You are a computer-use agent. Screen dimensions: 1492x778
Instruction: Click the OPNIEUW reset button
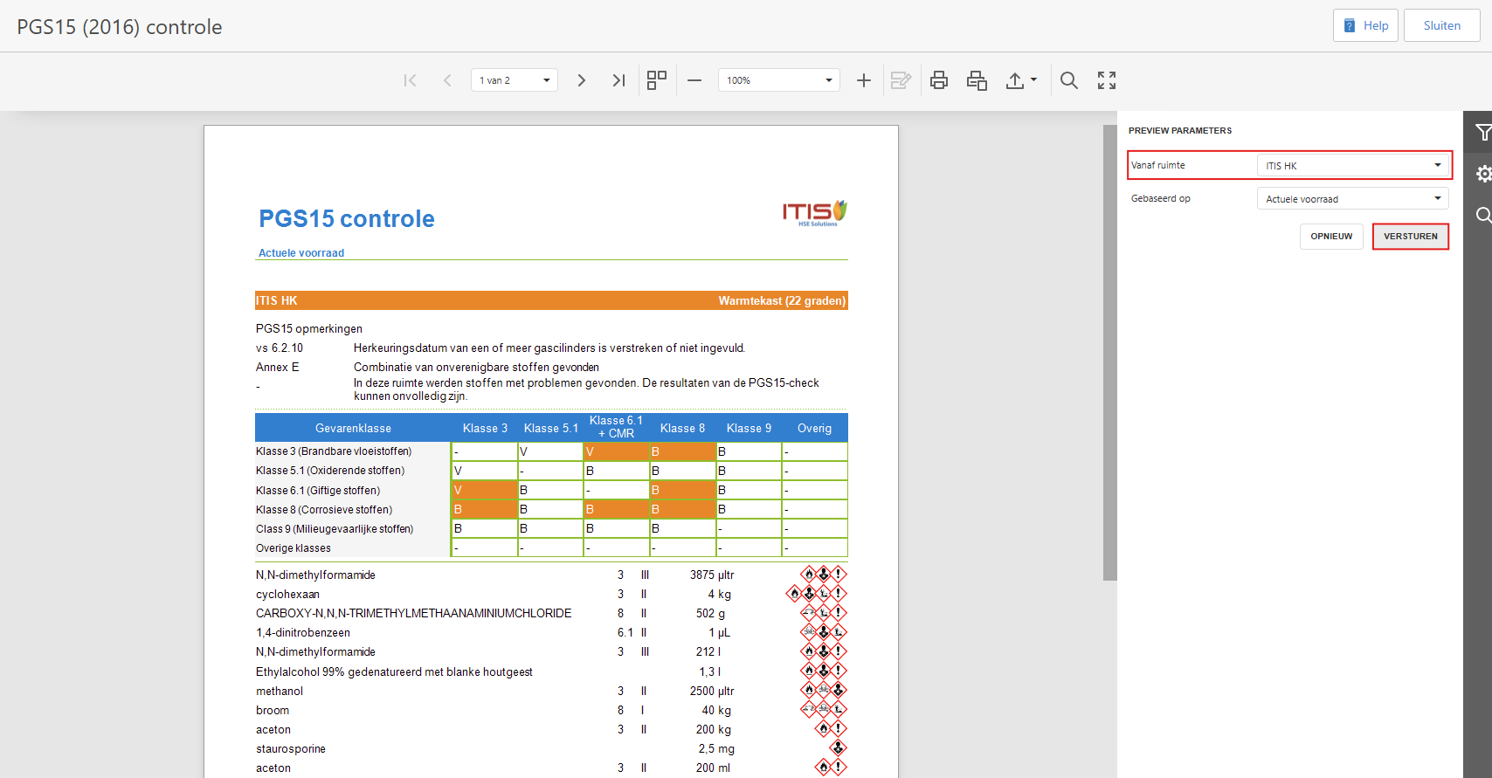click(1331, 237)
